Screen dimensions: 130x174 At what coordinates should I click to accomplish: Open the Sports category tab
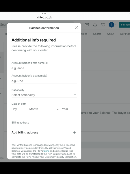point(97,34)
